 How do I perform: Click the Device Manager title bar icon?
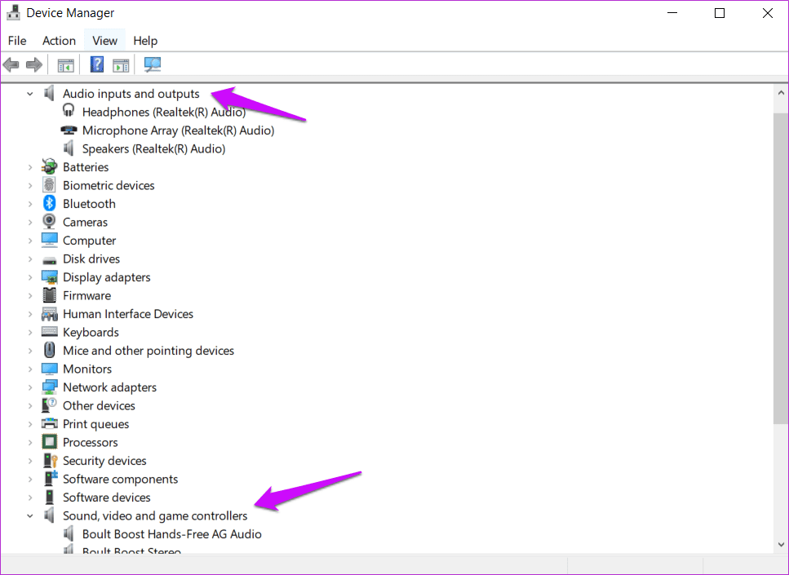13,12
